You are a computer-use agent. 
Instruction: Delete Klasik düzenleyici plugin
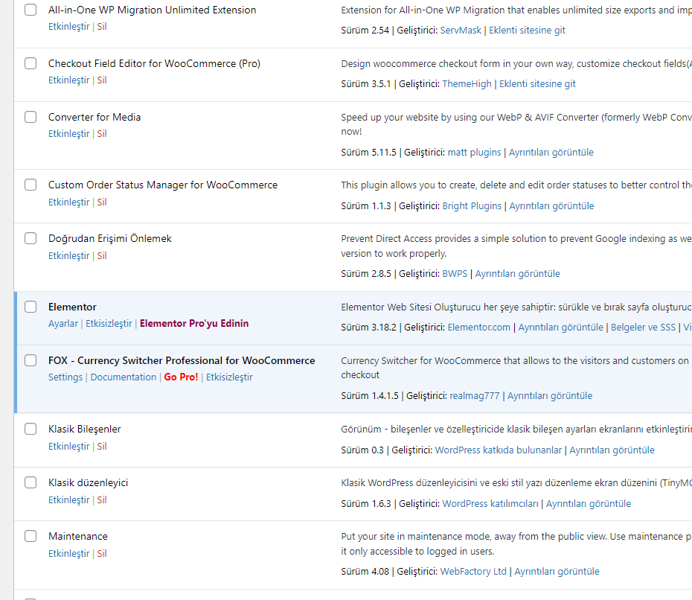click(102, 500)
